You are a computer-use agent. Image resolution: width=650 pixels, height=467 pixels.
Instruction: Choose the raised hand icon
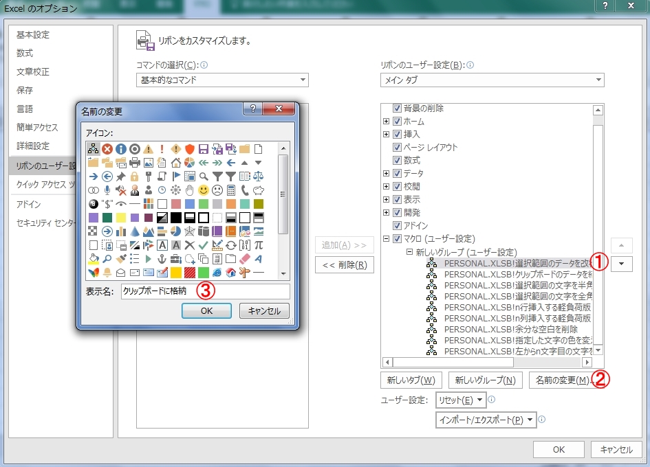(189, 190)
